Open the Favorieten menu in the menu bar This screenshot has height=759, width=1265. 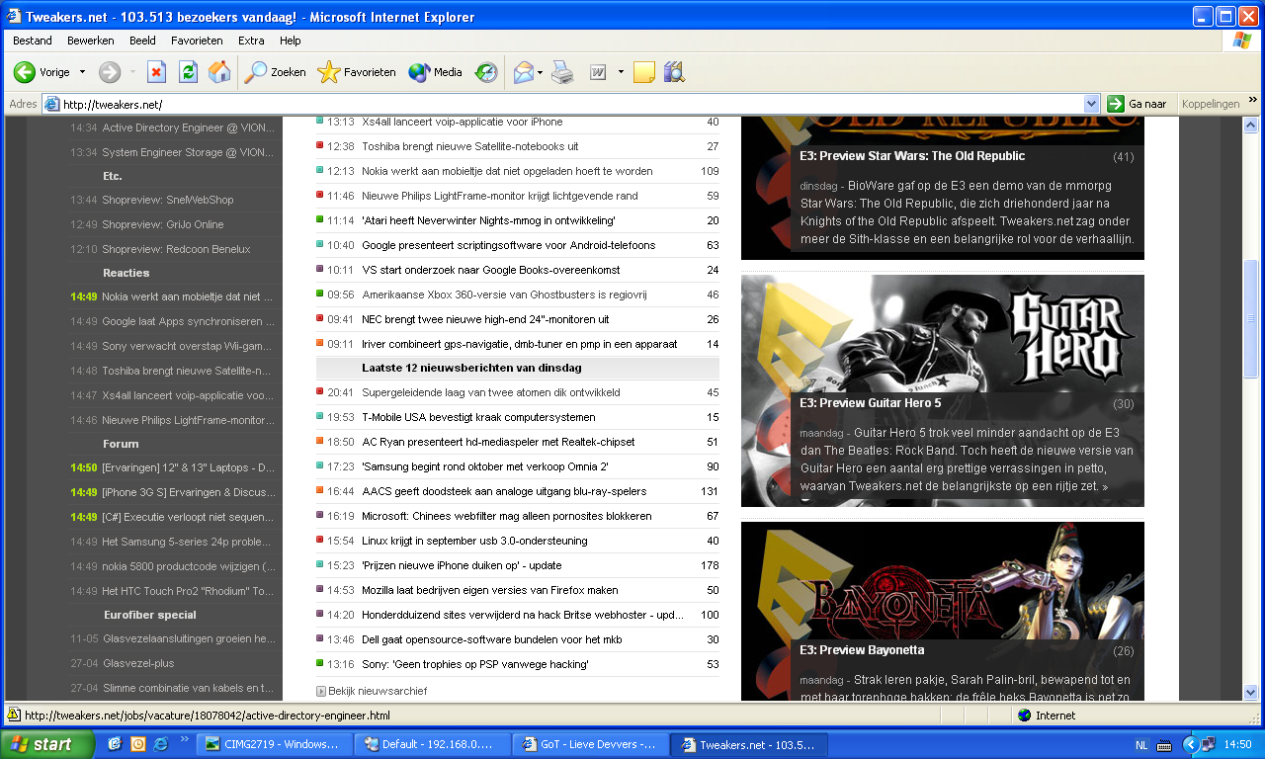197,41
